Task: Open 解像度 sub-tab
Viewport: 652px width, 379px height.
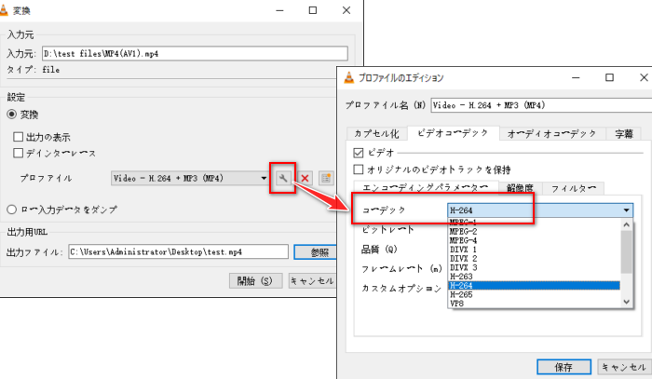Action: 520,188
